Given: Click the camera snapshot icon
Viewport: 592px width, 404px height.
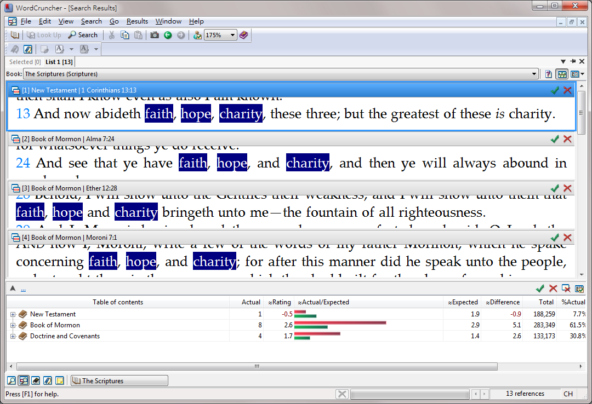Looking at the screenshot, I should pos(155,35).
